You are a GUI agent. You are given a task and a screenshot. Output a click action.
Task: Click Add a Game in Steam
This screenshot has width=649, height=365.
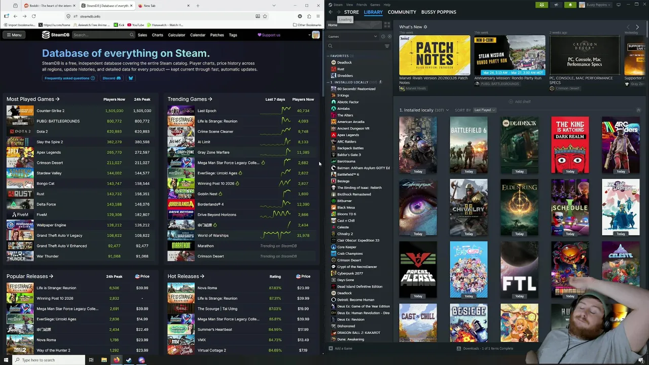340,348
